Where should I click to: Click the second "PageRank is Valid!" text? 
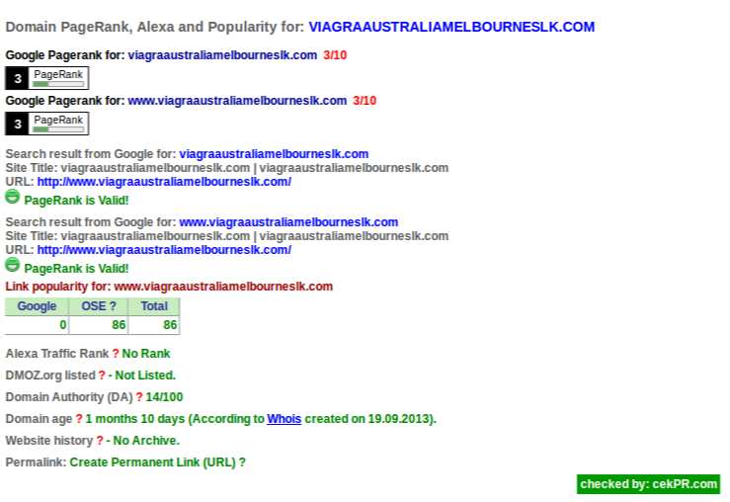point(76,269)
